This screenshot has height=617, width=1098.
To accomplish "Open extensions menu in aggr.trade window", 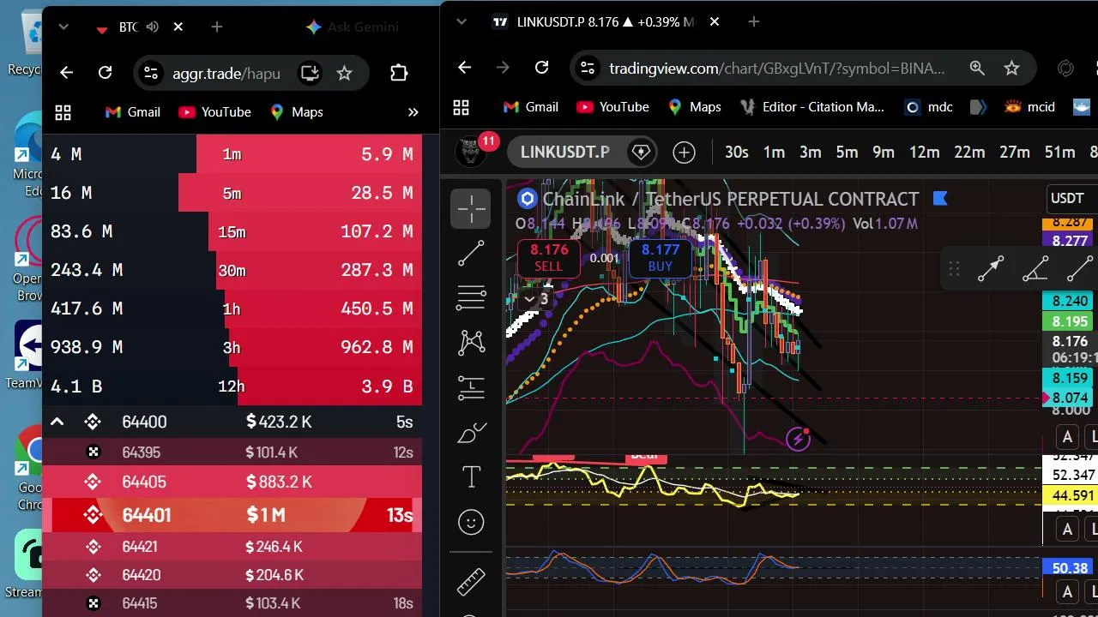I will click(x=399, y=73).
